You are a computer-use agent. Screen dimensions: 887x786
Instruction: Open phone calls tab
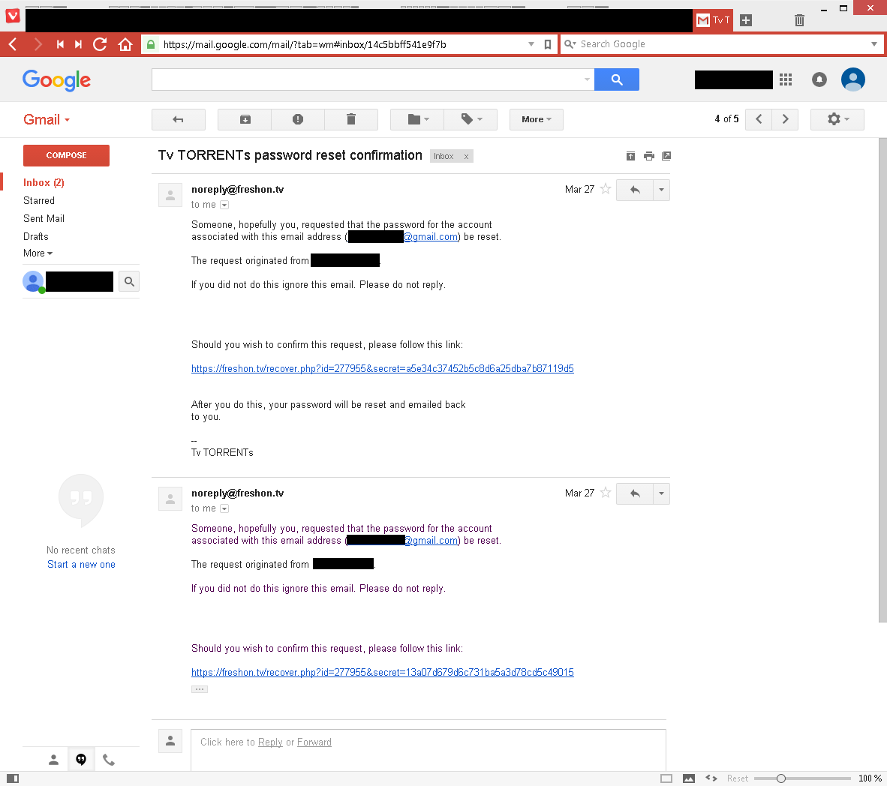tap(109, 760)
